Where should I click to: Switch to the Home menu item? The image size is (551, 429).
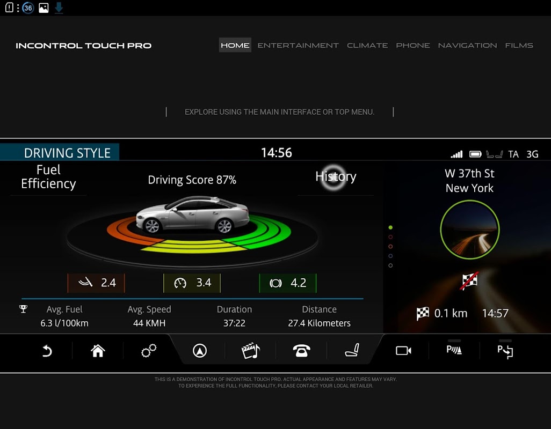(x=235, y=45)
